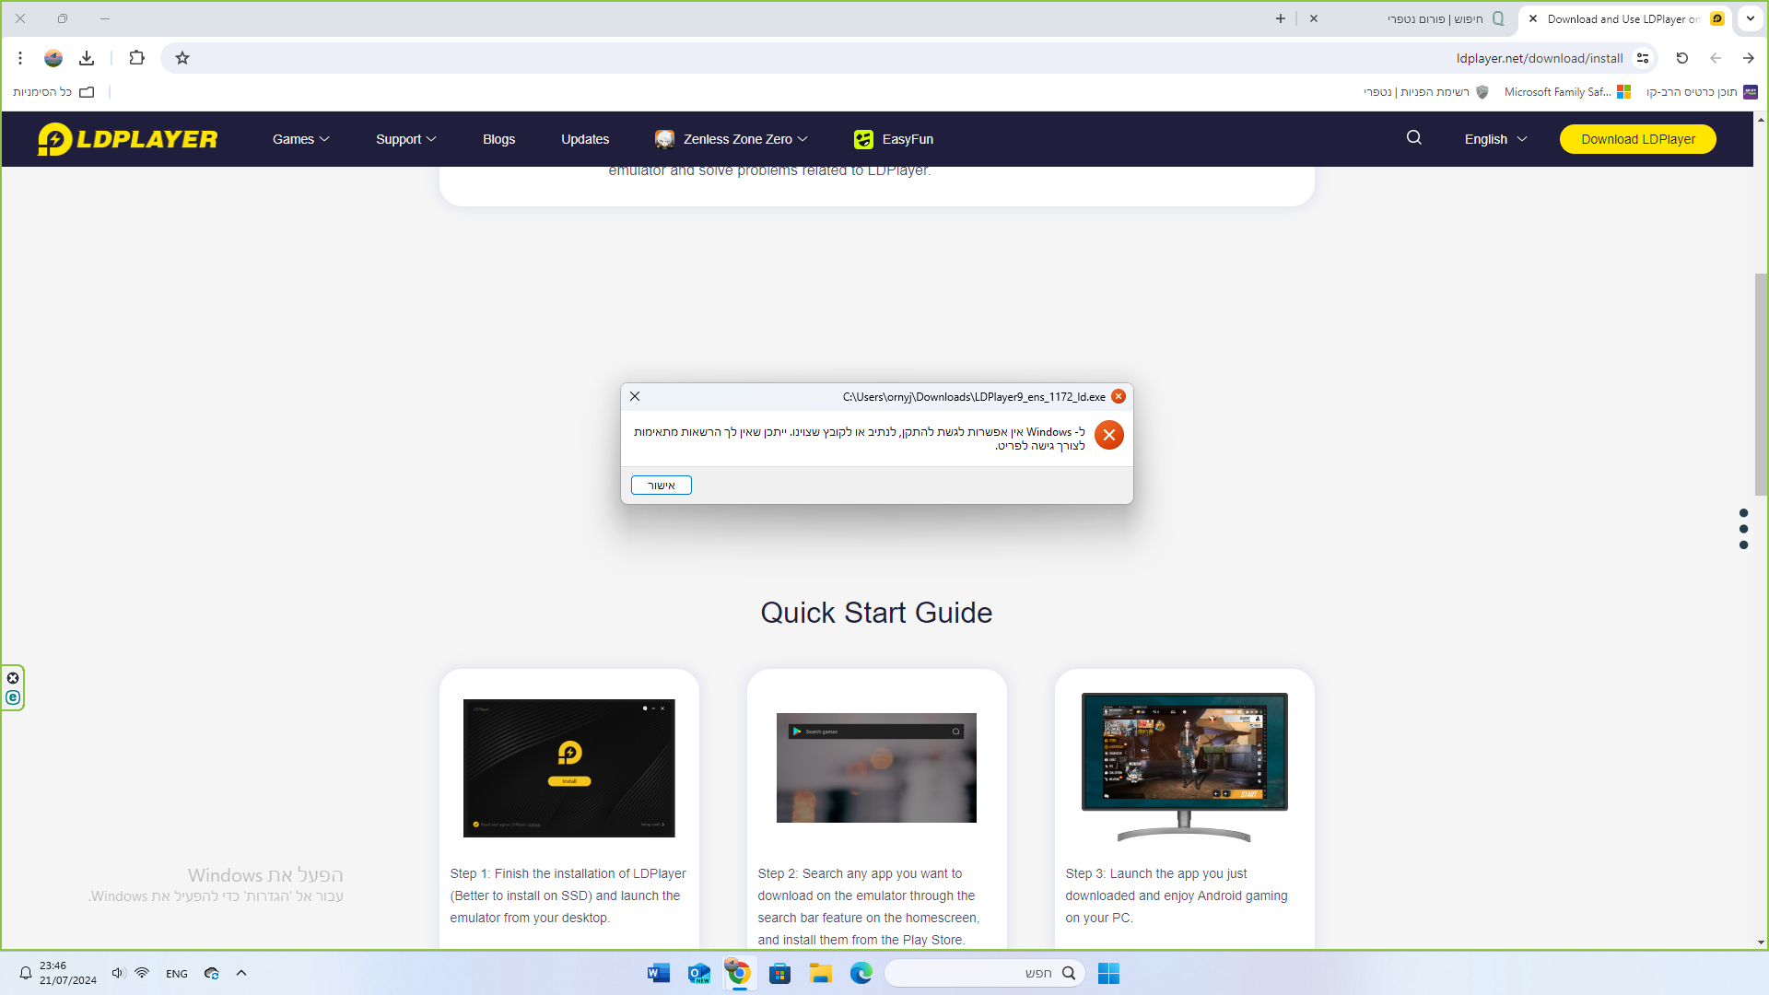Click the Download LDPlayer button
The height and width of the screenshot is (995, 1769).
1637,139
